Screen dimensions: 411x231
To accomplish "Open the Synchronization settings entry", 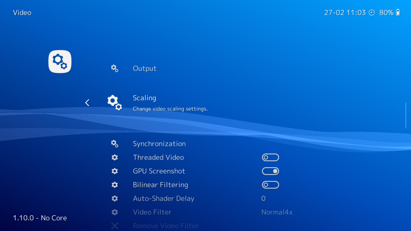I will tap(159, 143).
